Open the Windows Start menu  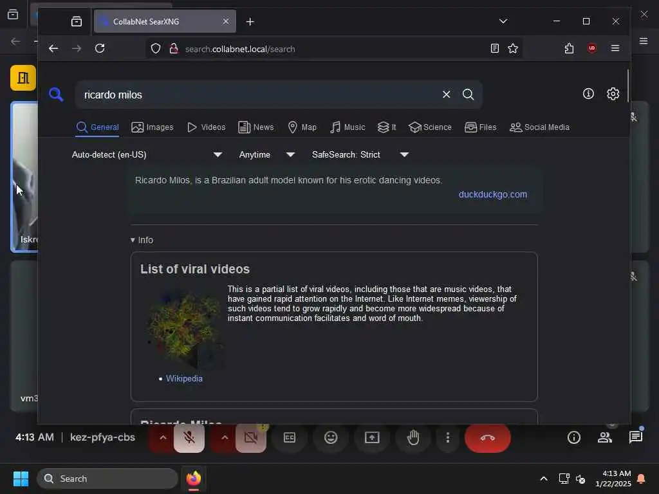[21, 479]
